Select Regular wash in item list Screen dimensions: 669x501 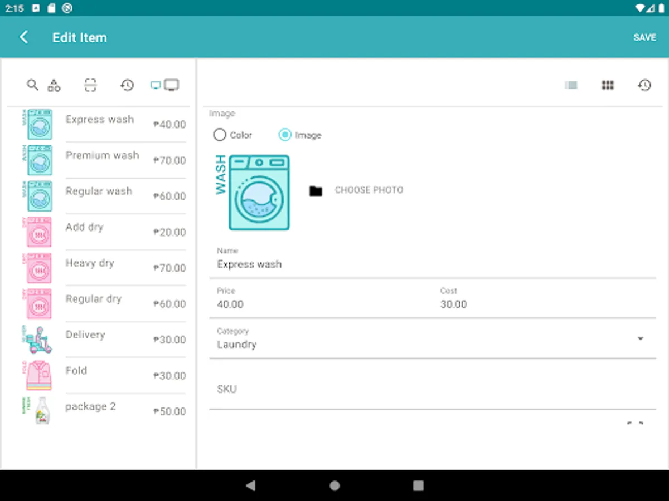(x=103, y=196)
